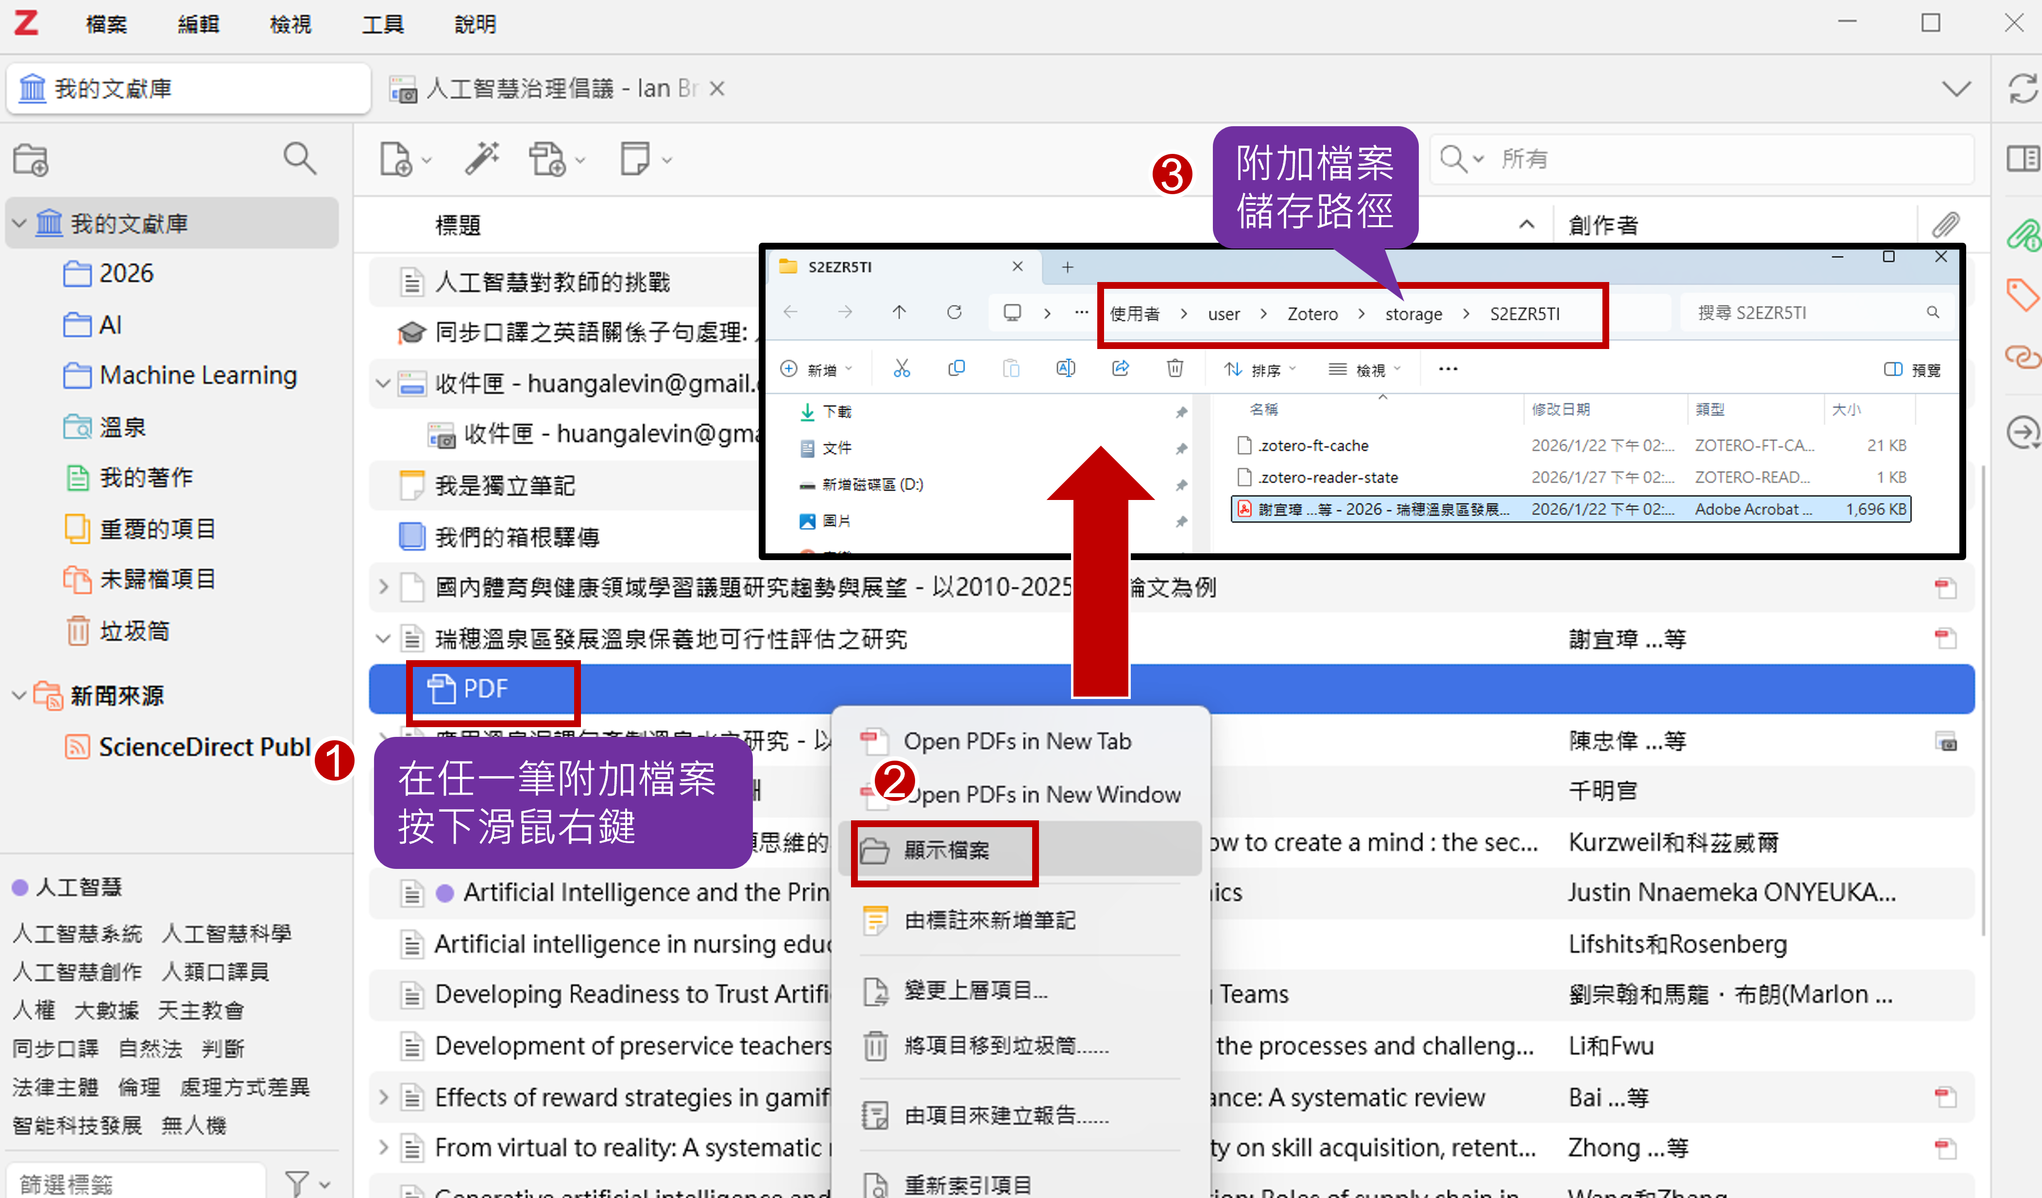
Task: Collapse 我的文獻庫 library tree
Action: (19, 223)
